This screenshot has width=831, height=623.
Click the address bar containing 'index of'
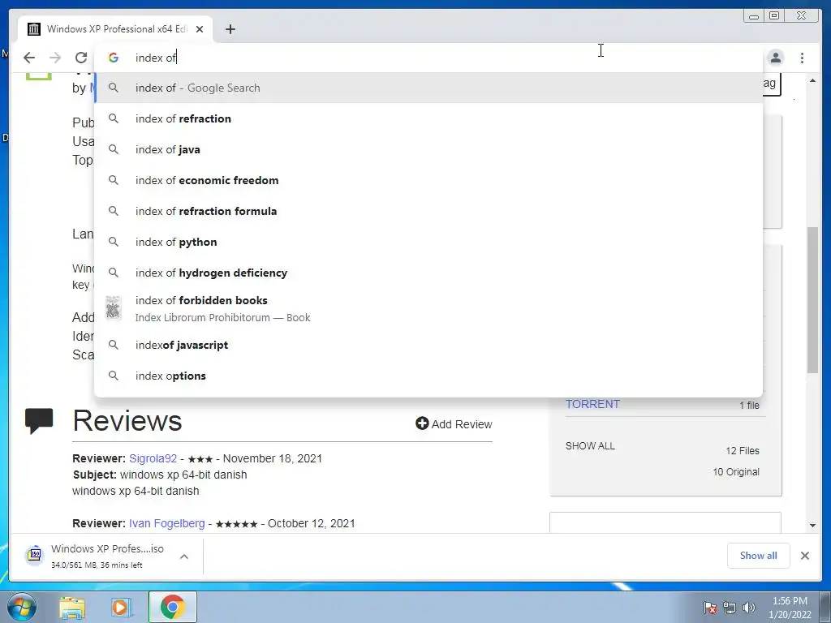[428, 58]
